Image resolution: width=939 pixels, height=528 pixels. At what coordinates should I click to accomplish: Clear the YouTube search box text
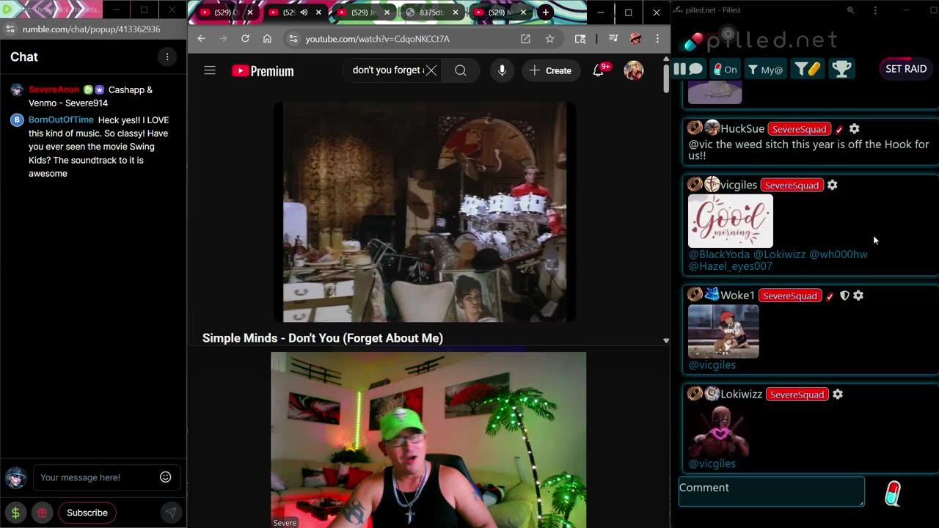point(431,70)
